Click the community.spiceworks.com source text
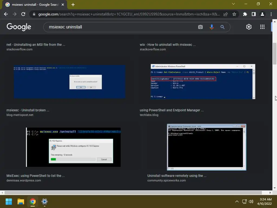Screen dimensions: 277x208 pos(167,180)
